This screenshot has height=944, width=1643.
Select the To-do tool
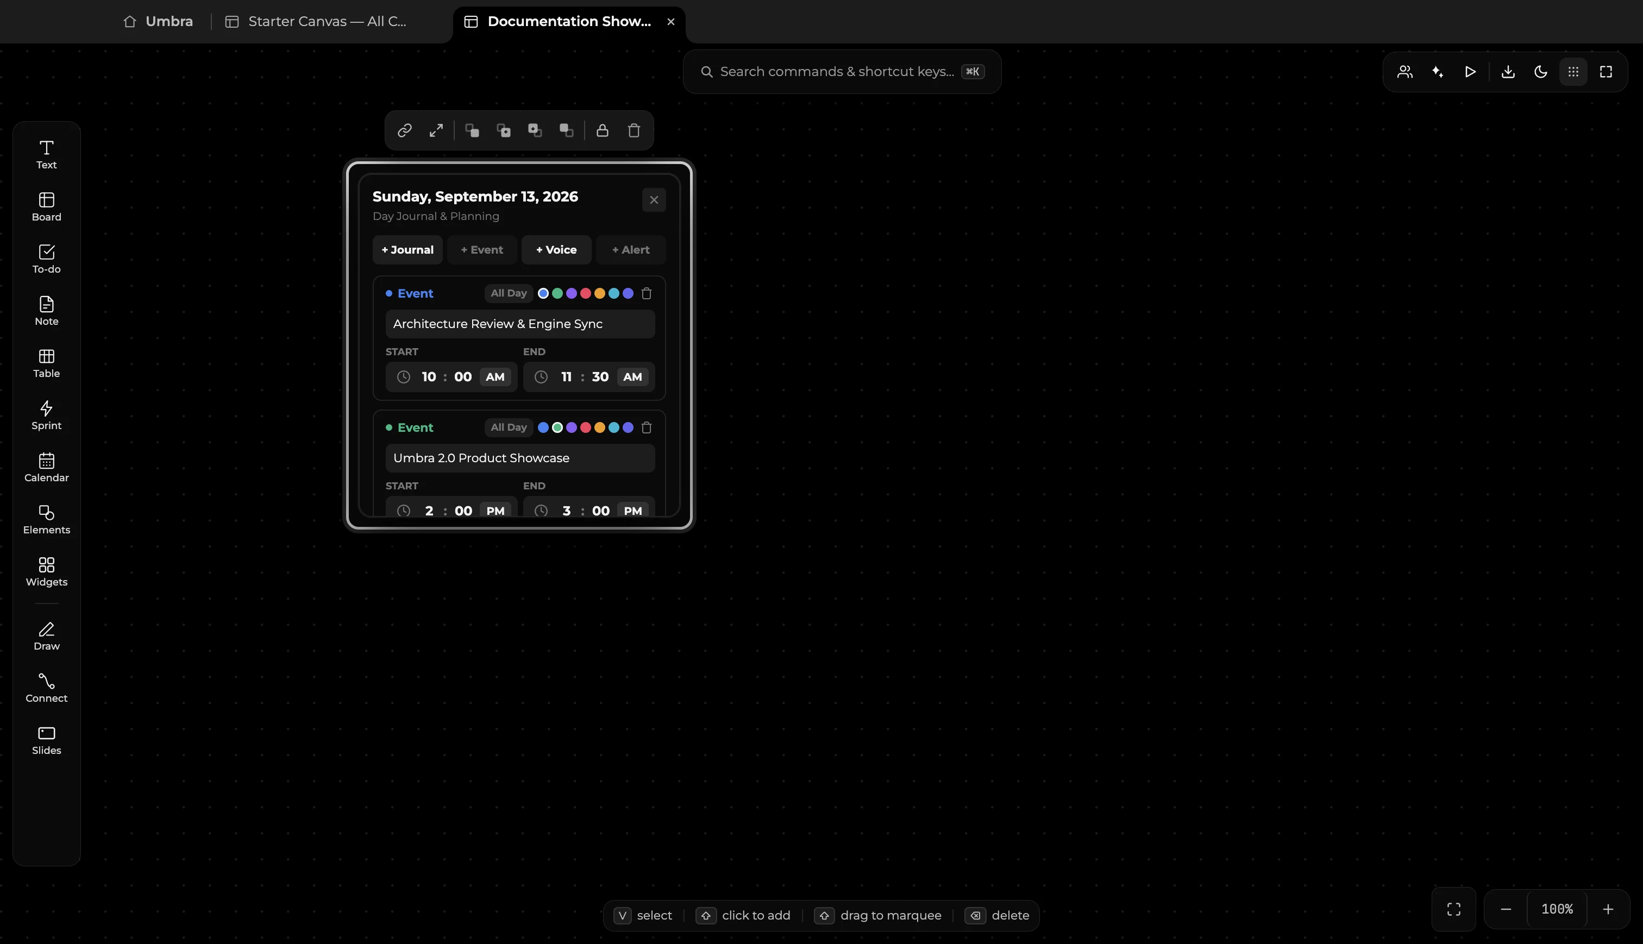(x=46, y=259)
